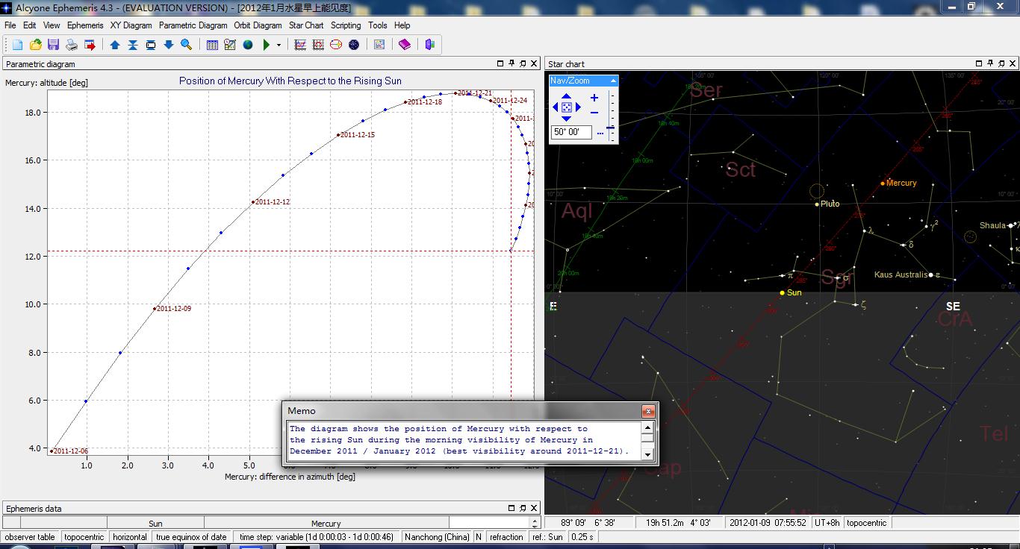Screen dimensions: 1020x549
Task: Pan star chart right with Nav arrow
Action: pos(578,107)
